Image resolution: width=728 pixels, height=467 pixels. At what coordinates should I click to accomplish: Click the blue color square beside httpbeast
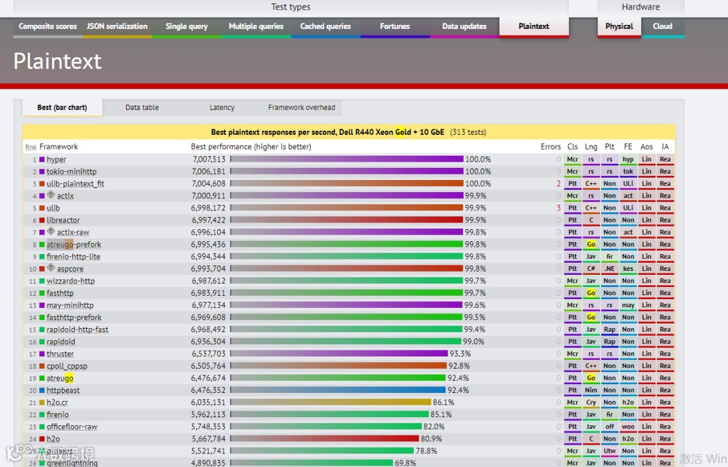coord(42,390)
